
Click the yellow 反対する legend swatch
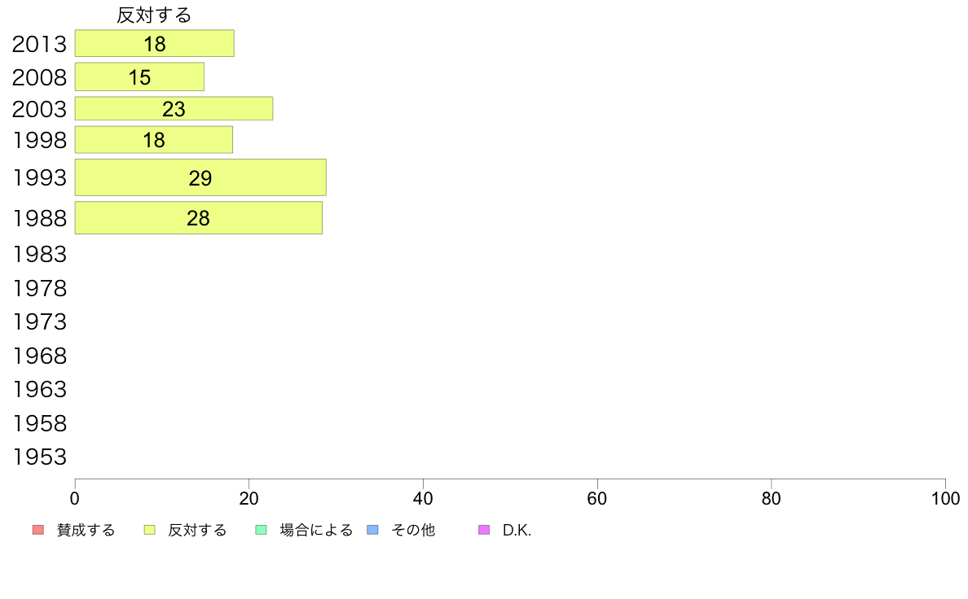pyautogui.click(x=149, y=530)
